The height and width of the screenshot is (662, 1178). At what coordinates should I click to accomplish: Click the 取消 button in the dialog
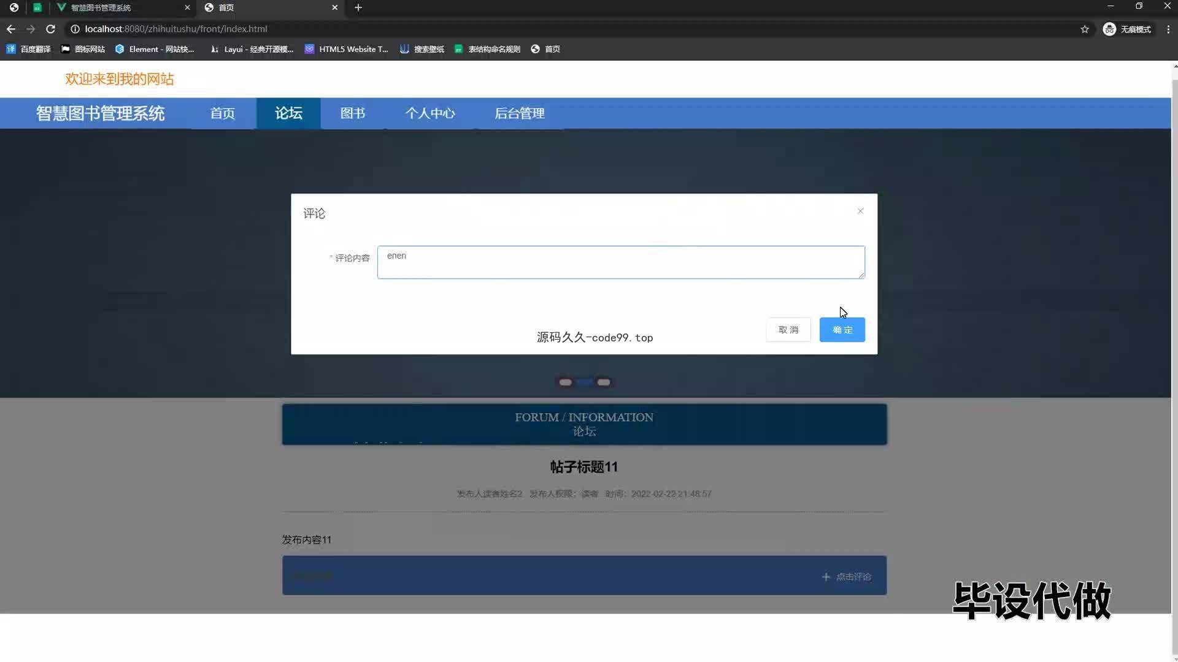point(788,330)
